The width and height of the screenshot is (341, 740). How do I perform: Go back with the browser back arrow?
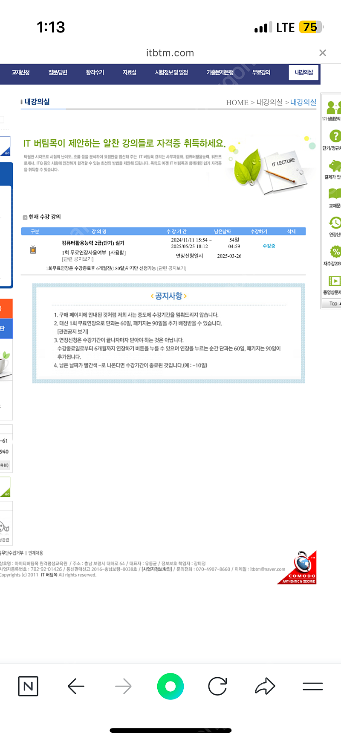click(76, 687)
